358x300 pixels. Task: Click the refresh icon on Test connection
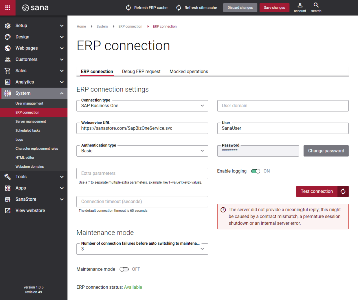(x=343, y=191)
